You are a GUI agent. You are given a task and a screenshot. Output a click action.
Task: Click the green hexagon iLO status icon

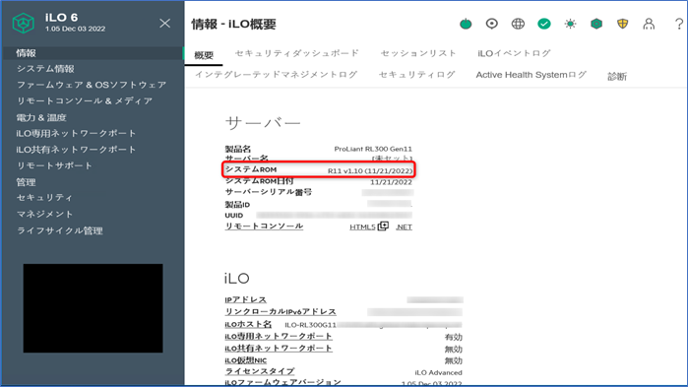click(596, 24)
